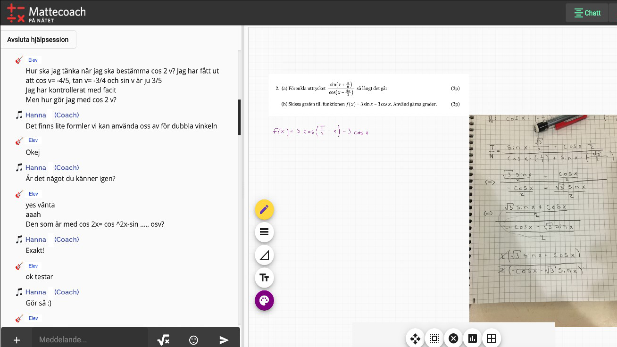Image resolution: width=617 pixels, height=347 pixels.
Task: Clear the whiteboard with the X icon
Action: pyautogui.click(x=453, y=338)
